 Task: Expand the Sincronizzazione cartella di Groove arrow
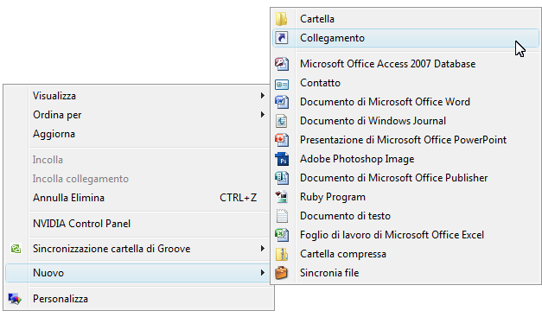[x=263, y=249]
